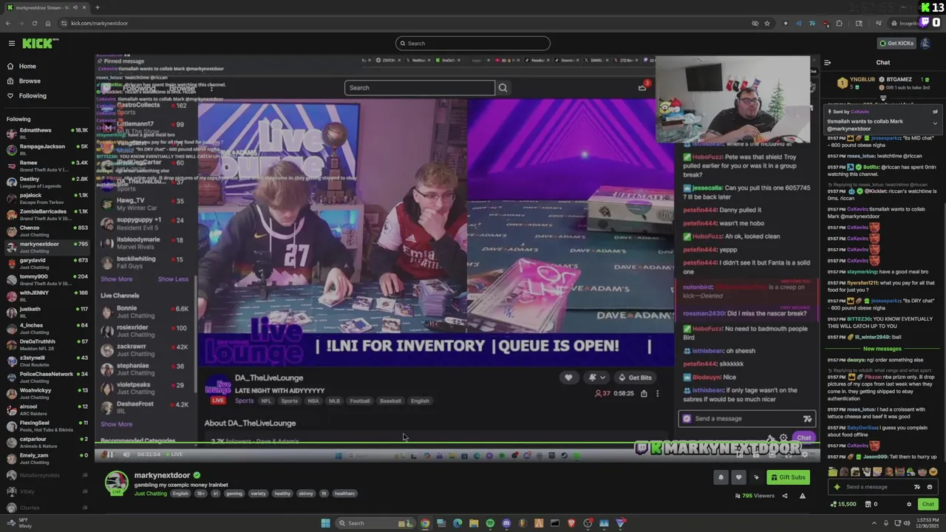Click Get Bits on embedded stream

tap(635, 378)
